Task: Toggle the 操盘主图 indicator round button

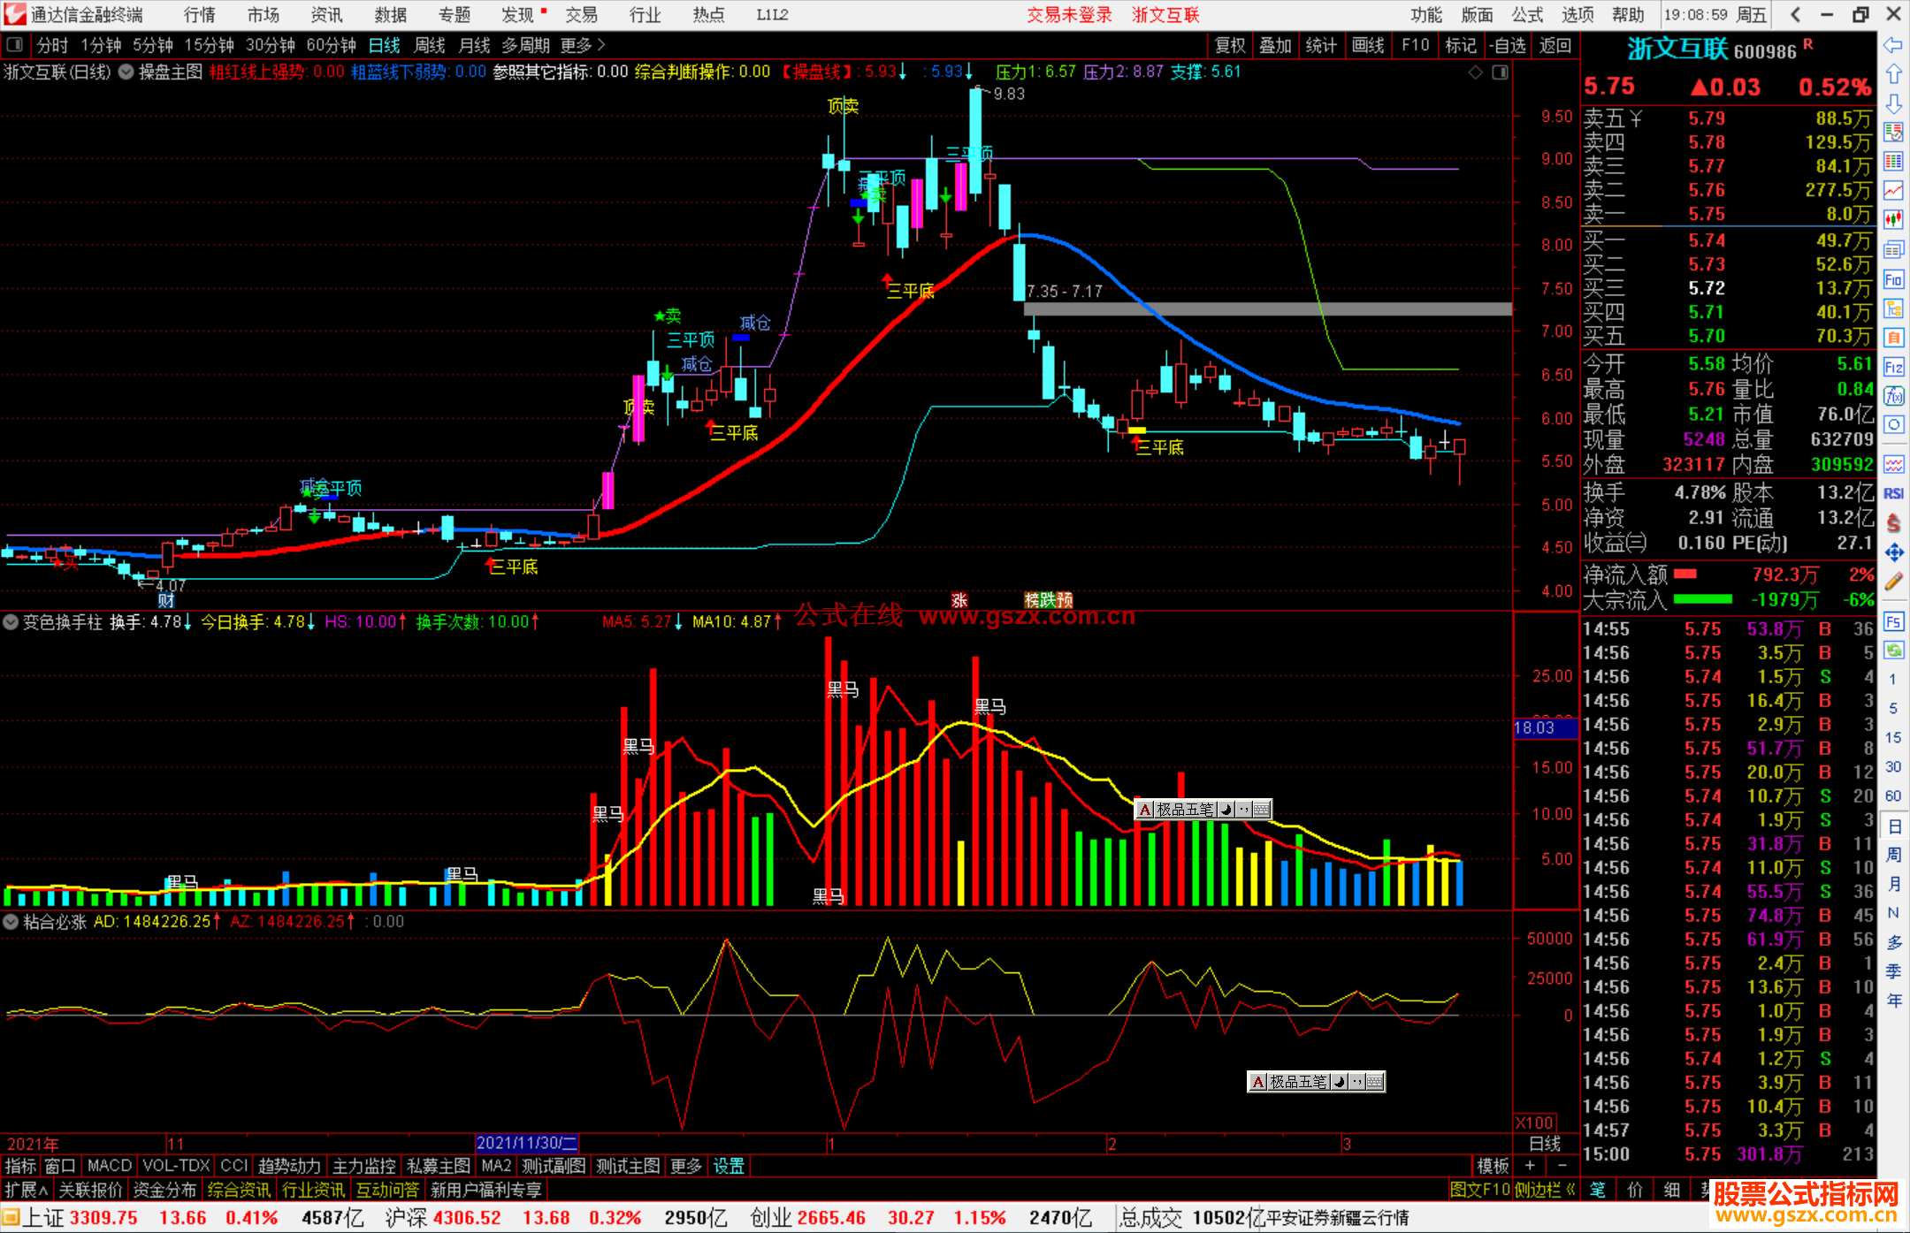Action: (x=126, y=72)
